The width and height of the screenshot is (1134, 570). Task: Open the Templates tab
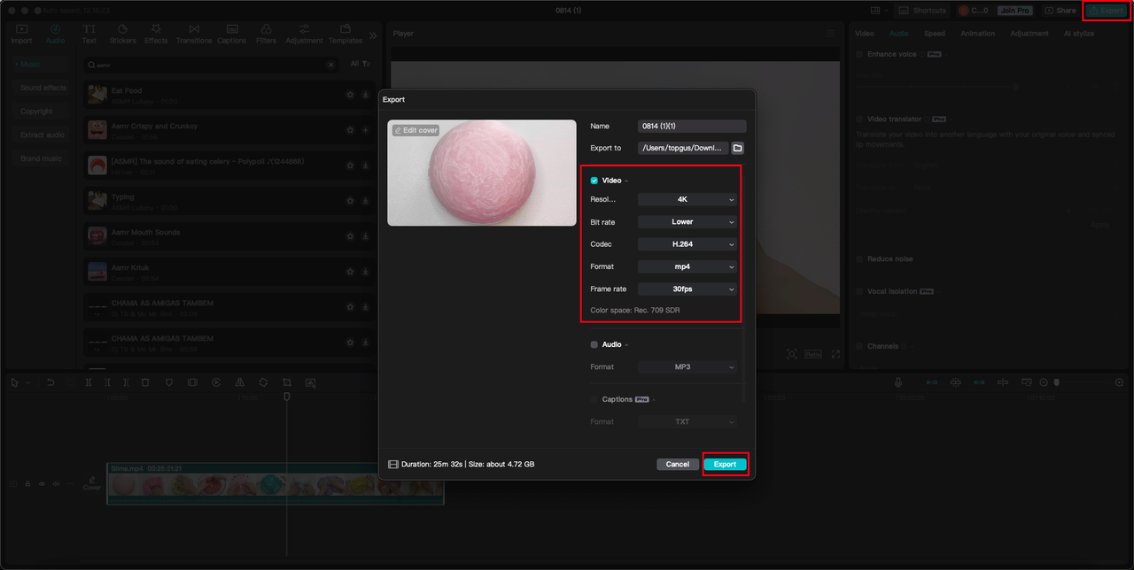click(345, 35)
